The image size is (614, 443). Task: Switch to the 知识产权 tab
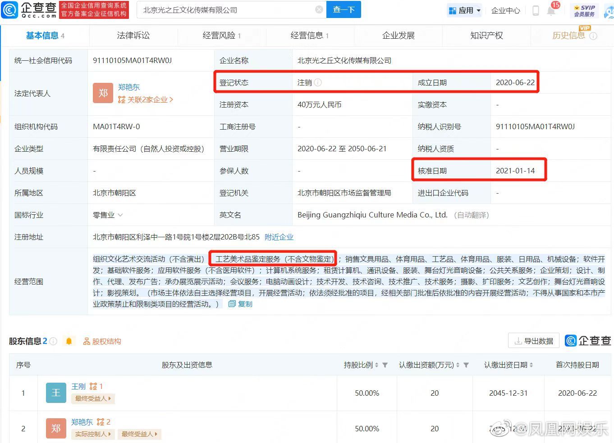tap(487, 36)
